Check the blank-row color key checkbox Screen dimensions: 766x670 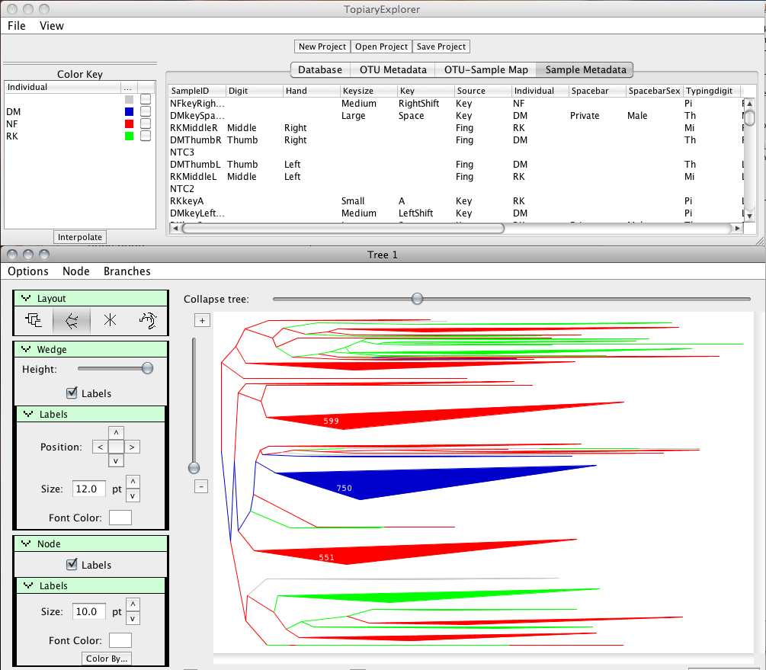tap(146, 99)
